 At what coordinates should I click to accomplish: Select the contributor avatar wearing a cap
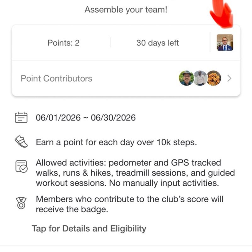click(x=186, y=78)
